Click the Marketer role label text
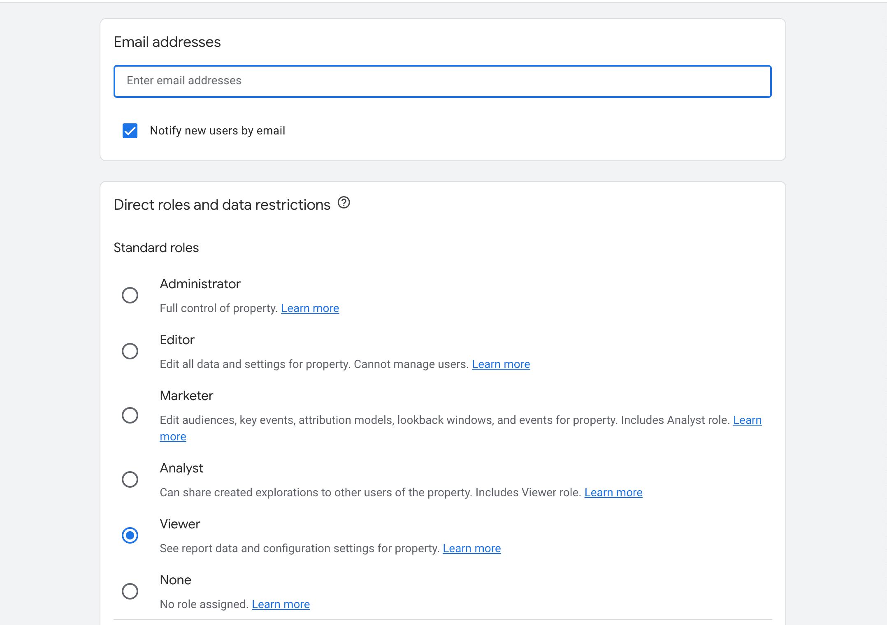 [186, 396]
